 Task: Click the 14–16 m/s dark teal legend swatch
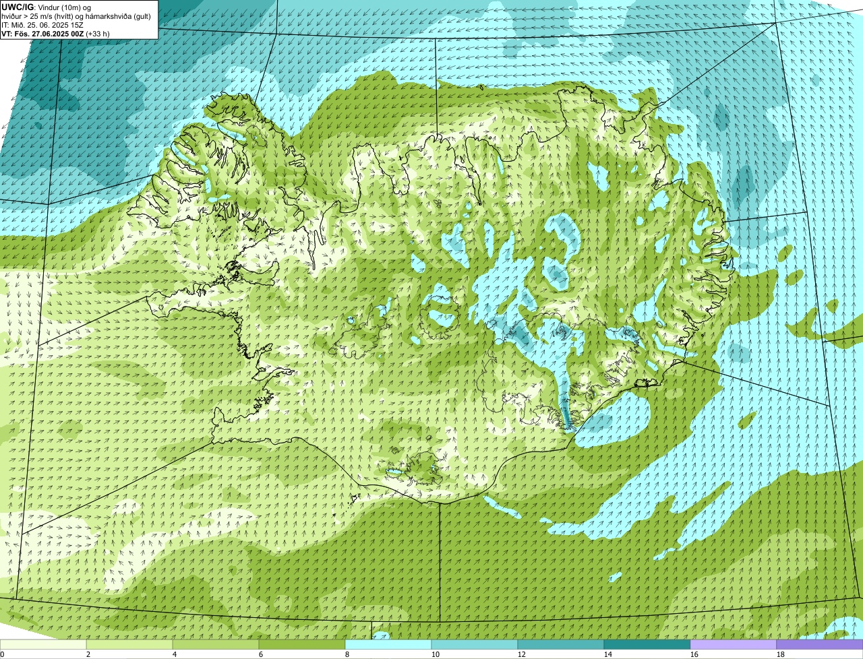[647, 645]
